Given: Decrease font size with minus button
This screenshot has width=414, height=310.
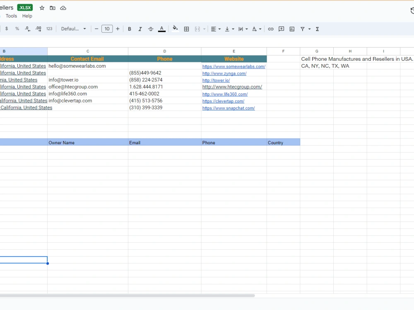Looking at the screenshot, I should 96,29.
